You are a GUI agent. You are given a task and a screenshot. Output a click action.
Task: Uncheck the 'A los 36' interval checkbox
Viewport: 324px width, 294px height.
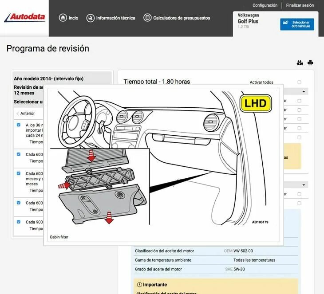(19, 125)
